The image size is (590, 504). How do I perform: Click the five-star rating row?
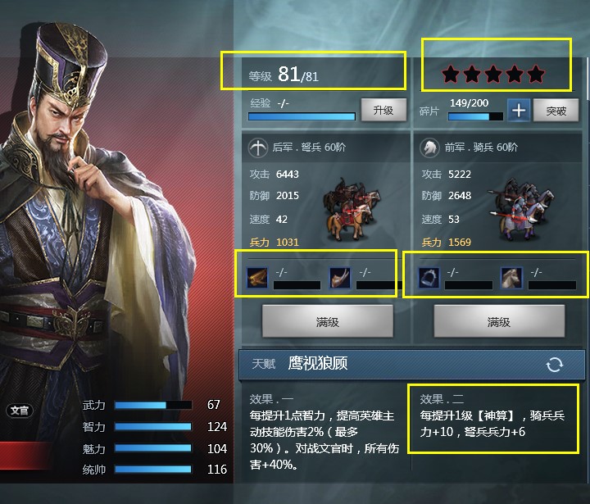493,74
